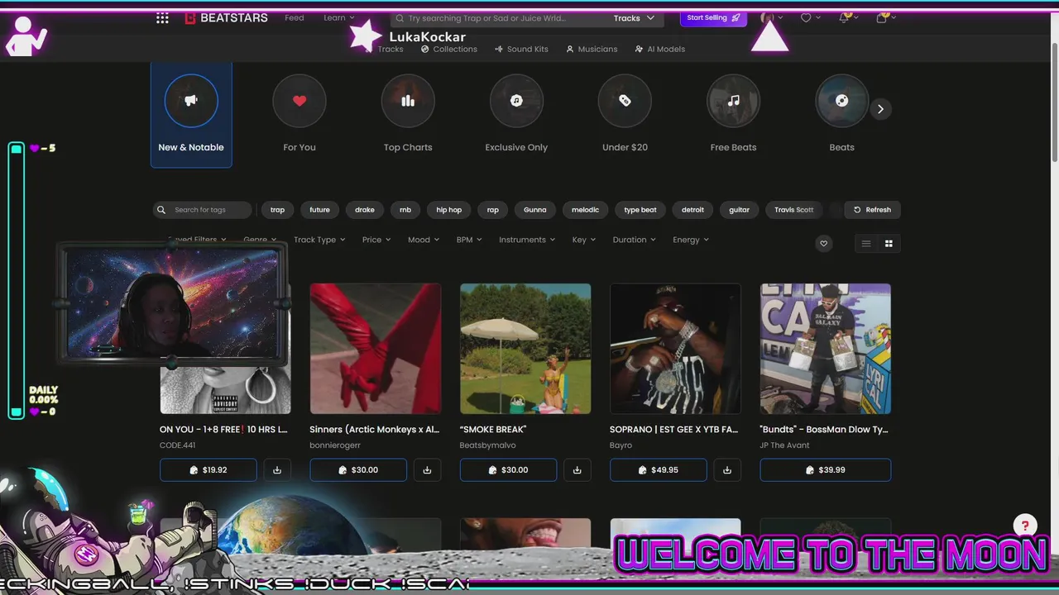Viewport: 1059px width, 595px height.
Task: Open the apps grid menu icon
Action: (162, 17)
